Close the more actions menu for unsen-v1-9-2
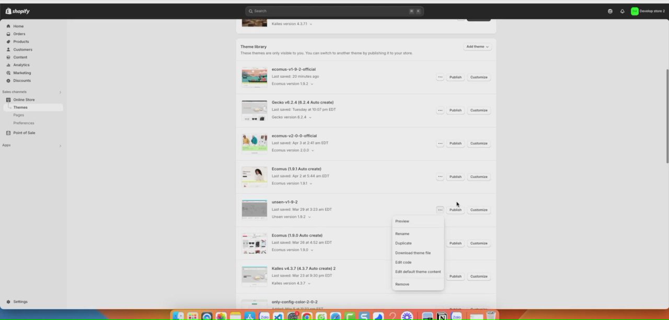Image resolution: width=669 pixels, height=320 pixels. pyautogui.click(x=440, y=210)
